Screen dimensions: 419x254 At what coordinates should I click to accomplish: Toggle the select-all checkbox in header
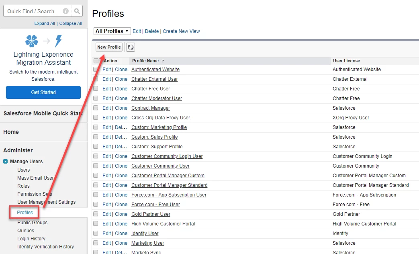pos(96,61)
